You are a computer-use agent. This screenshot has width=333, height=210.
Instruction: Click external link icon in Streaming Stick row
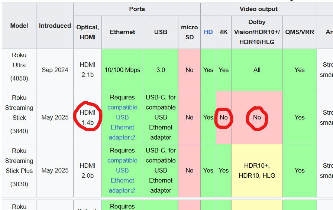[x=133, y=138]
